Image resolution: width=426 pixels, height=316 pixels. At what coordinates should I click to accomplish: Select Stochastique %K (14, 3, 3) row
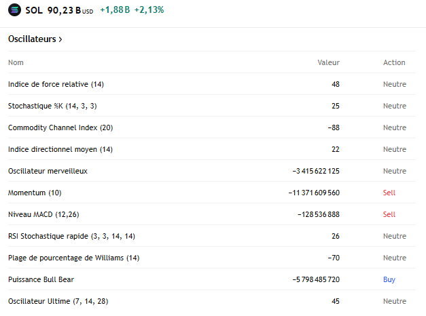(x=52, y=106)
